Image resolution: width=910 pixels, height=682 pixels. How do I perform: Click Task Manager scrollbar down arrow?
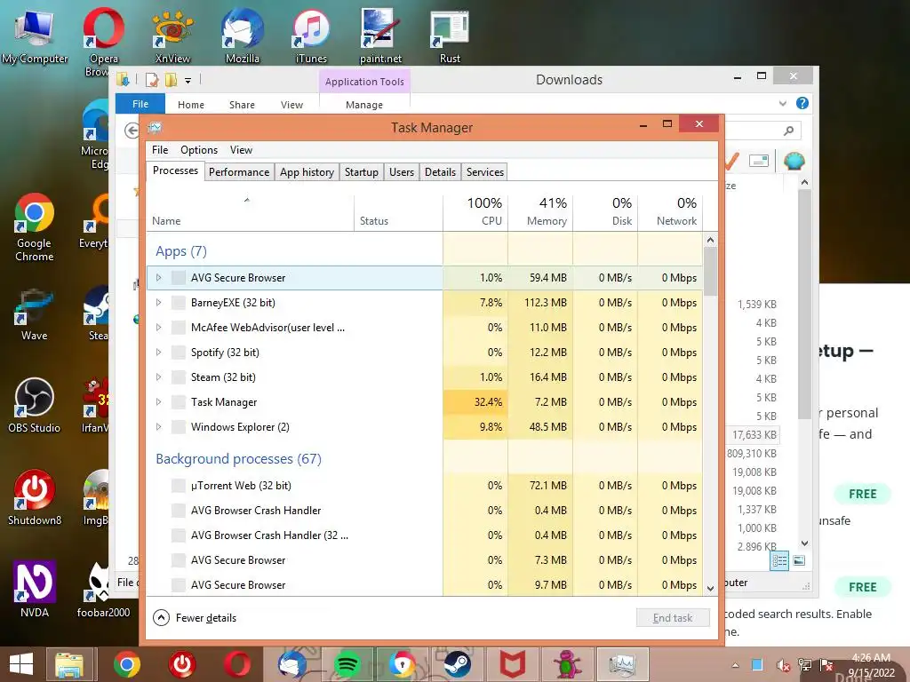coord(710,588)
